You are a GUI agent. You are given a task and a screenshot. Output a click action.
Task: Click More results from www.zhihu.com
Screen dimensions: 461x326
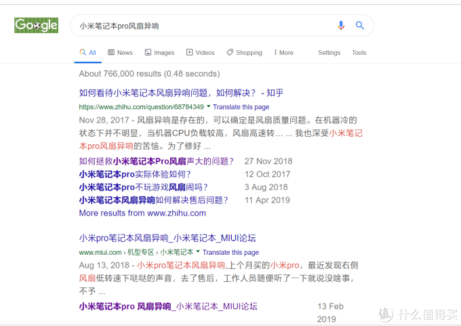[x=142, y=213]
